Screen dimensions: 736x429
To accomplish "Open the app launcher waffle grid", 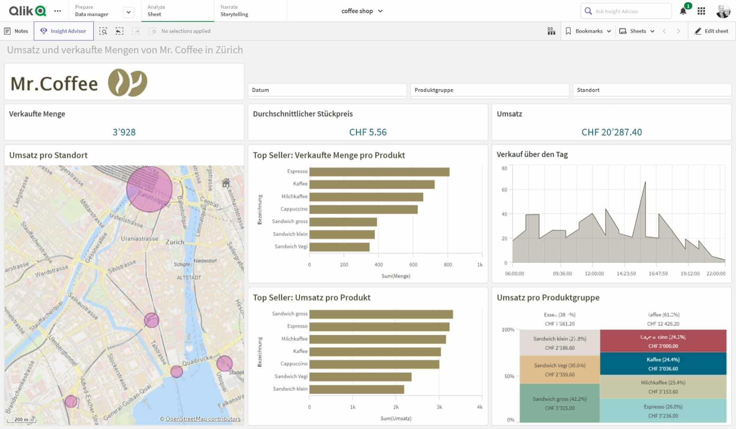I will click(701, 11).
